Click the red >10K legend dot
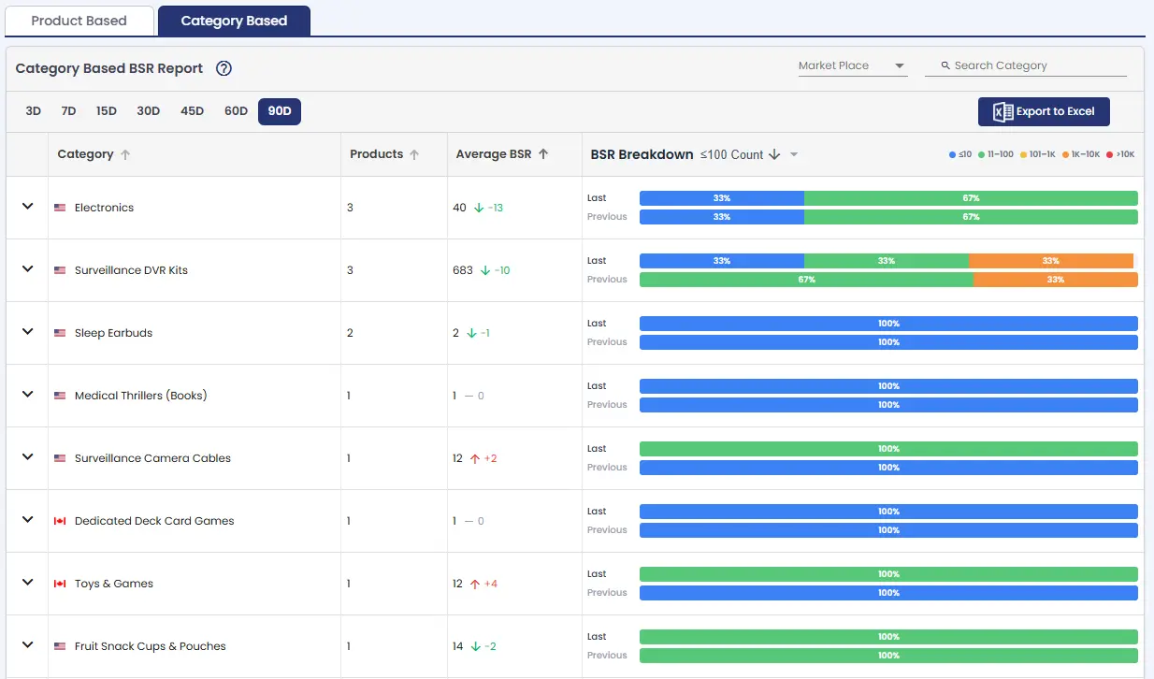The image size is (1154, 679). [x=1110, y=154]
